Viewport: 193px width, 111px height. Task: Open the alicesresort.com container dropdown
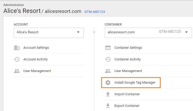(x=148, y=33)
